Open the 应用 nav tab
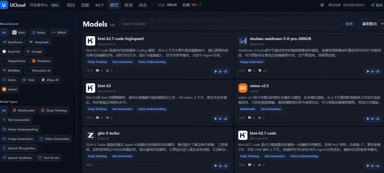The width and height of the screenshot is (384, 173). pyautogui.click(x=128, y=5)
